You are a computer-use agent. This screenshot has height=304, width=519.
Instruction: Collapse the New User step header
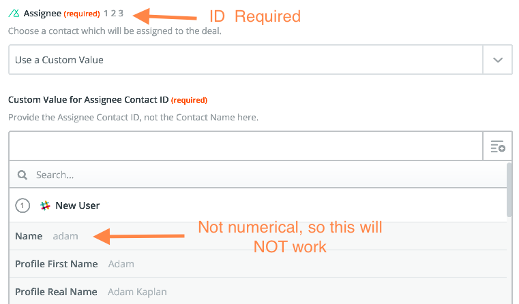(x=258, y=205)
